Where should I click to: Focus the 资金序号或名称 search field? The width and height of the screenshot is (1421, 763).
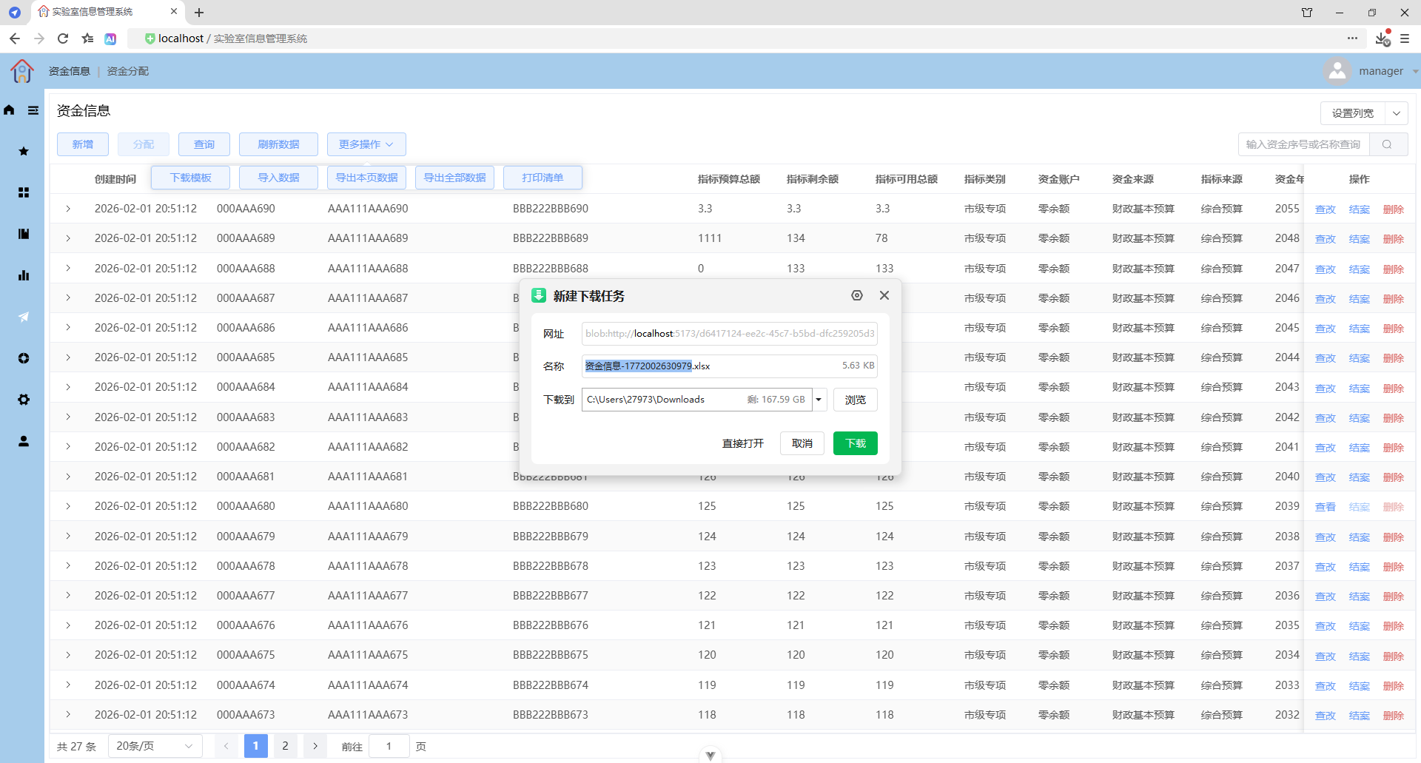coord(1304,144)
